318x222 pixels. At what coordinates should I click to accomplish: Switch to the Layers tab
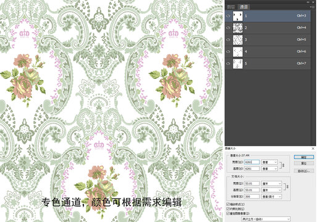231,7
